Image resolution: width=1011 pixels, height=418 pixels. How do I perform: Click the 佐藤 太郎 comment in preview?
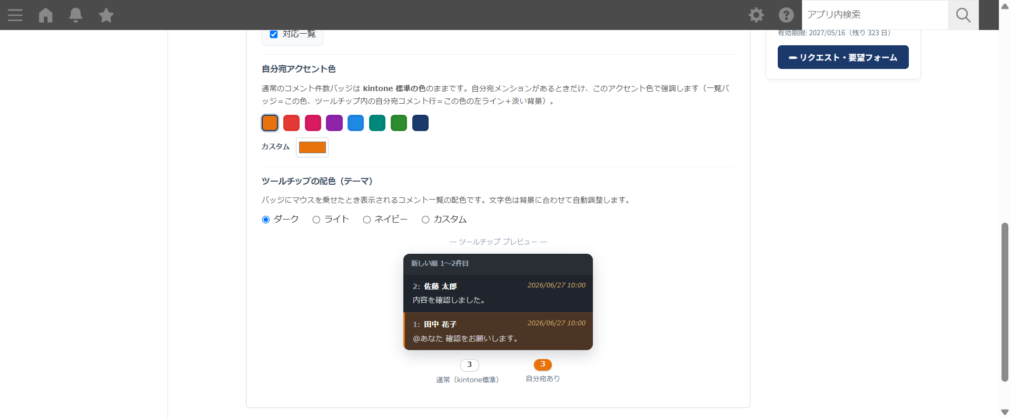(x=498, y=293)
